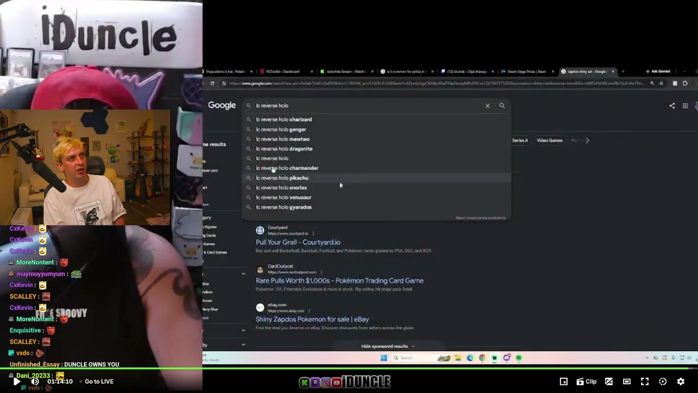Open 'Pull Your Grail - Courtyard.io' result
The image size is (698, 393).
click(x=298, y=242)
